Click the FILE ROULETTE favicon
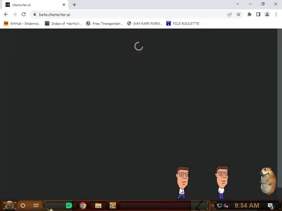Screen dimensions: 282x211 [x=168, y=24]
